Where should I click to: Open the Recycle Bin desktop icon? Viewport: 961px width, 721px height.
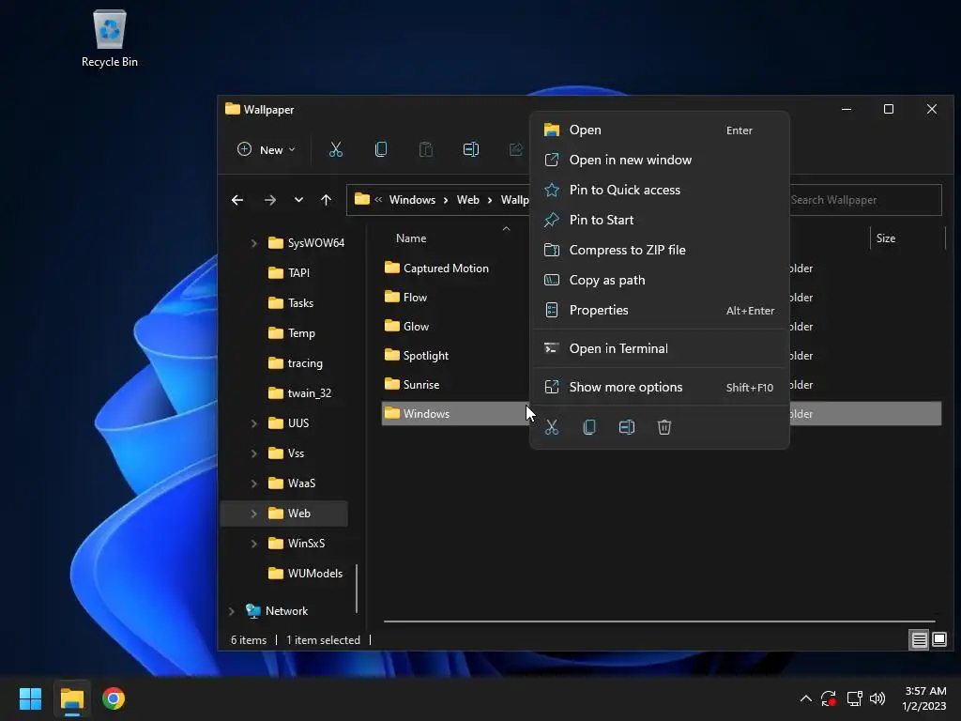point(110,38)
